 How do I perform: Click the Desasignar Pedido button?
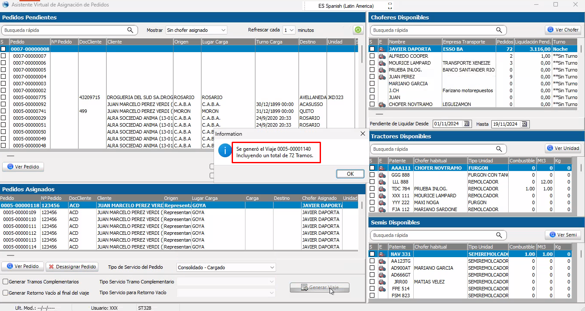tap(72, 267)
